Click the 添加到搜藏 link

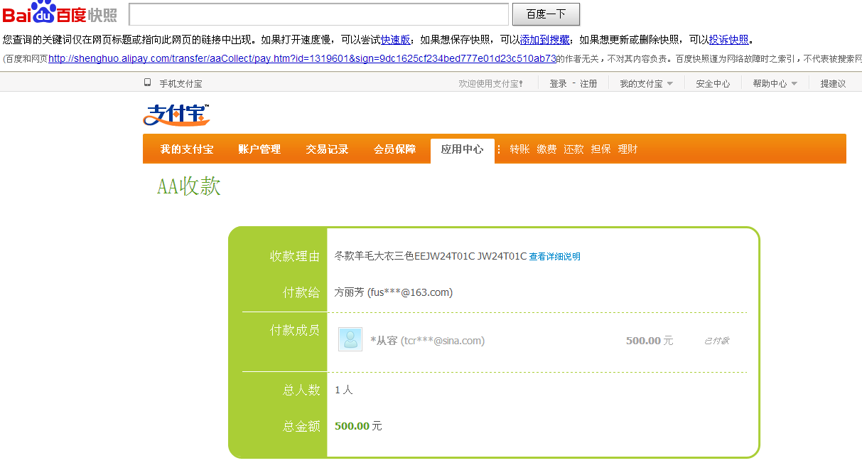click(545, 40)
